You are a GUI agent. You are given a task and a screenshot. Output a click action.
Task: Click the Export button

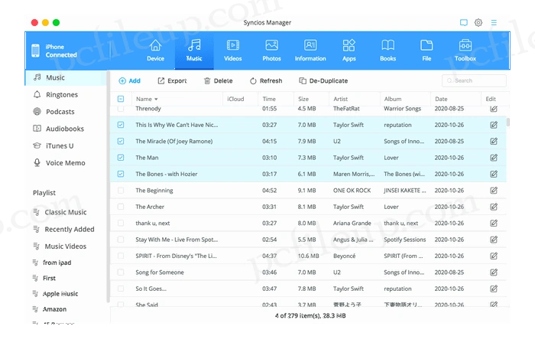[x=172, y=80]
